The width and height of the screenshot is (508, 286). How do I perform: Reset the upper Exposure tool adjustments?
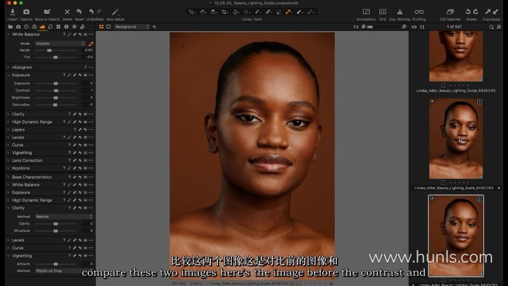80,75
